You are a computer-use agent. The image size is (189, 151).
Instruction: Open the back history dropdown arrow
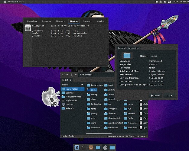point(67,75)
